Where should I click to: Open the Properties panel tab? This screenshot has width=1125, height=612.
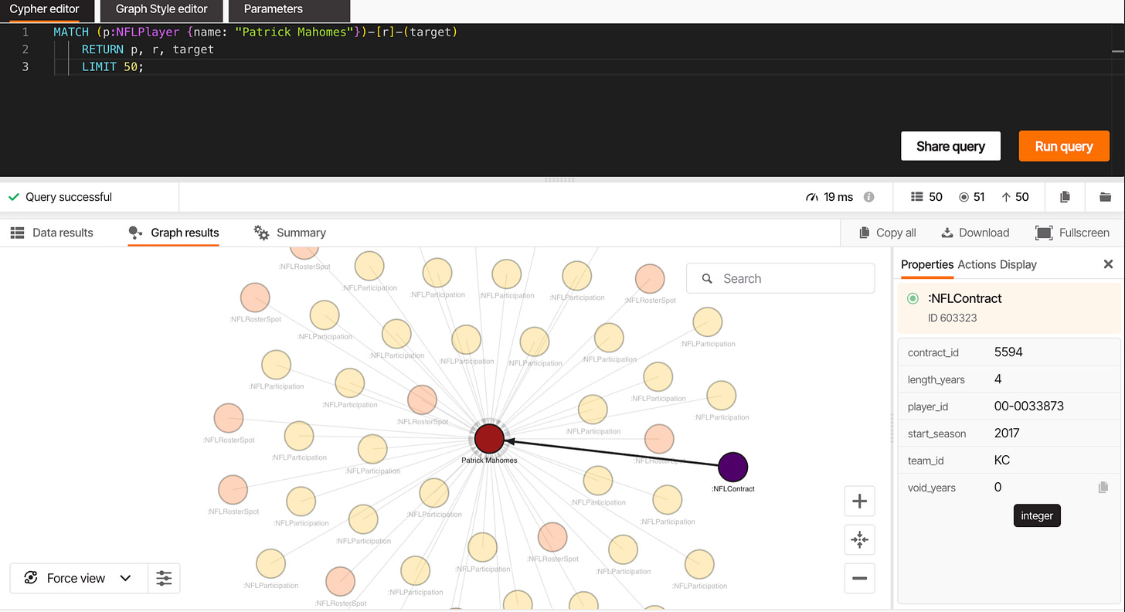927,264
